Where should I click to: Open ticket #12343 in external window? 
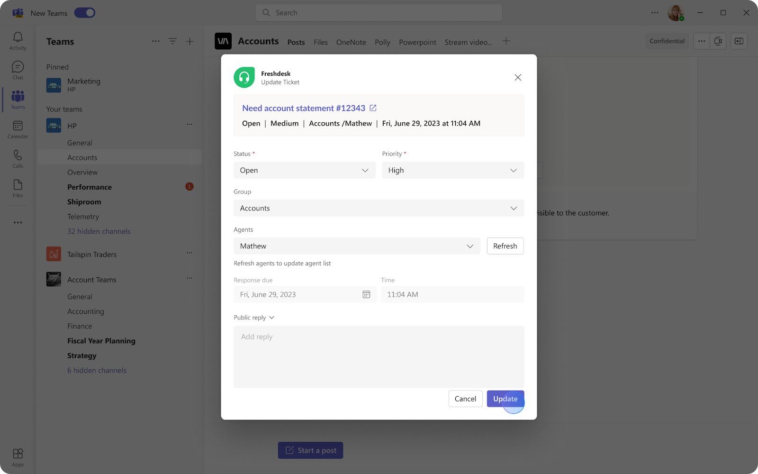373,108
